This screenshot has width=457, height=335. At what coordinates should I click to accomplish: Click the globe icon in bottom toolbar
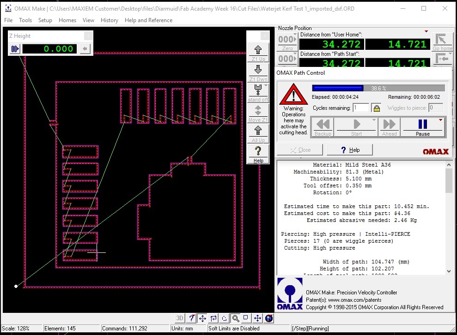pyautogui.click(x=269, y=318)
